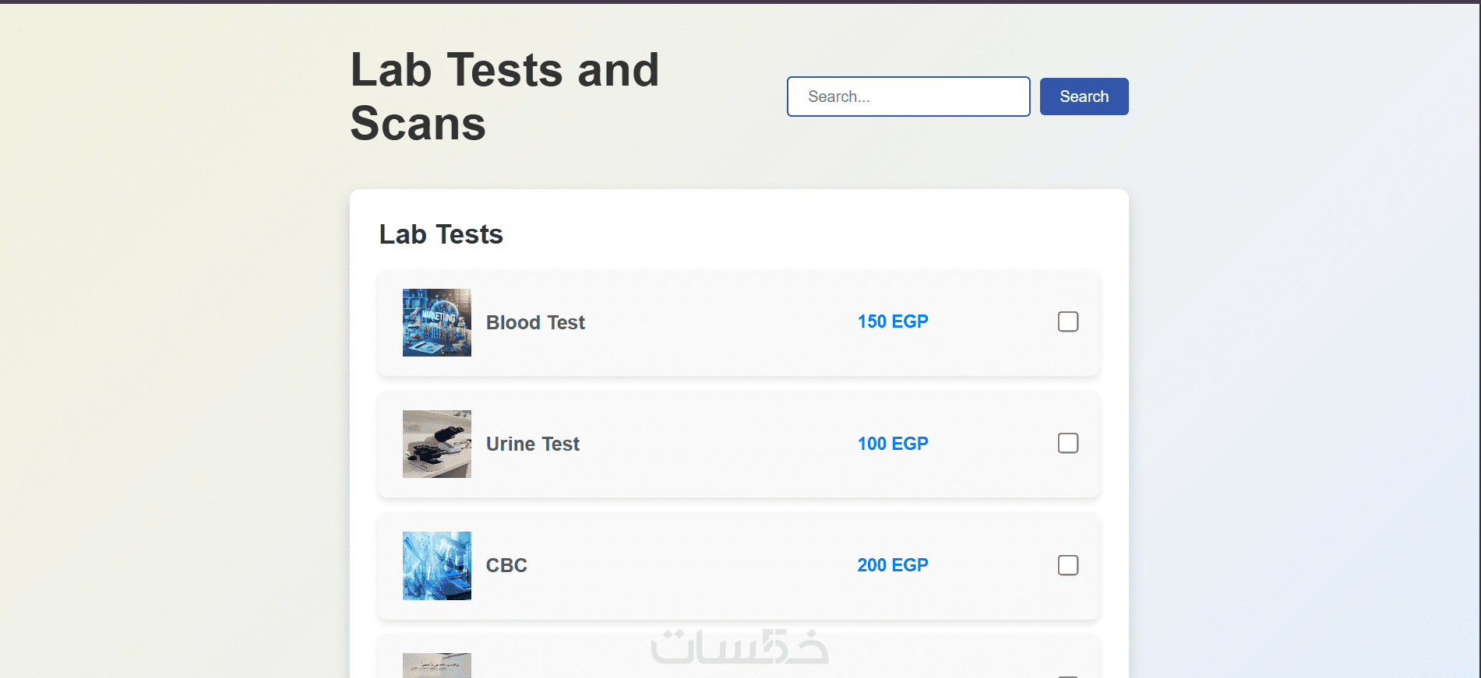Select the CBC thumbnail picture
This screenshot has height=678, width=1481.
click(x=436, y=565)
